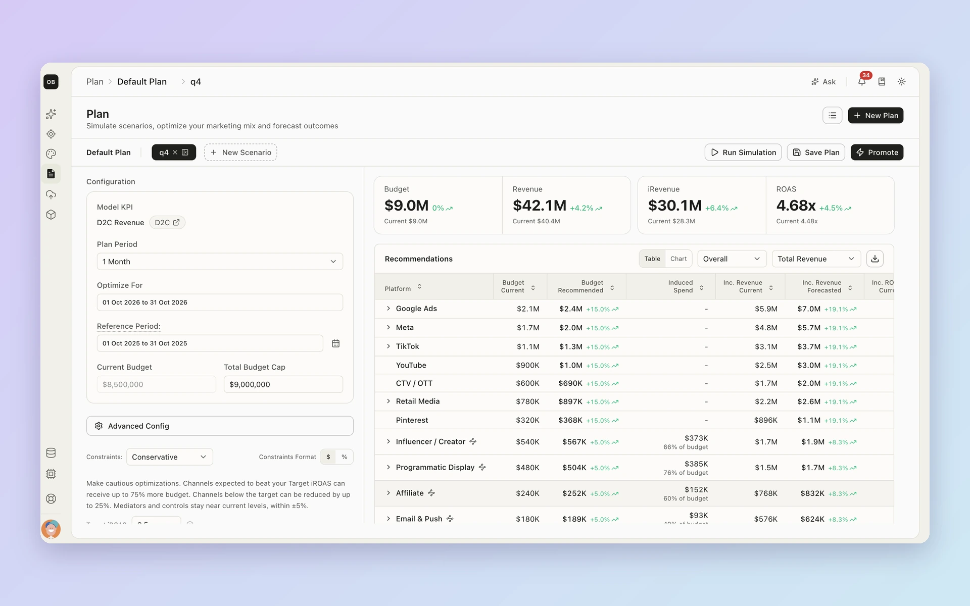Open the database icon in sidebar
This screenshot has width=970, height=606.
(51, 453)
